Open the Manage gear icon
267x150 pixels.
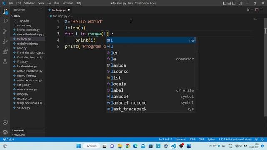[5, 132]
